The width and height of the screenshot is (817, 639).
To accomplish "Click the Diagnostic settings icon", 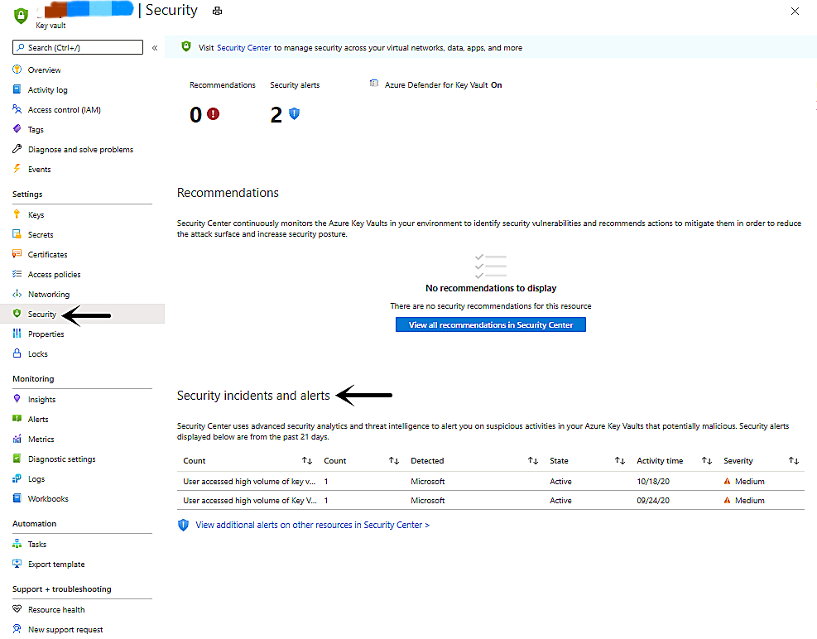I will (x=17, y=458).
